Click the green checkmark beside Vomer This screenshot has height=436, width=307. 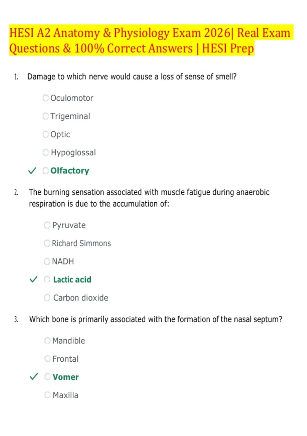click(x=34, y=376)
